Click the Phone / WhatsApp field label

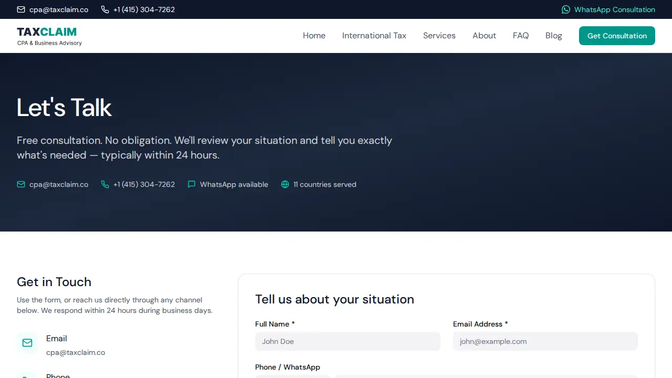(288, 367)
